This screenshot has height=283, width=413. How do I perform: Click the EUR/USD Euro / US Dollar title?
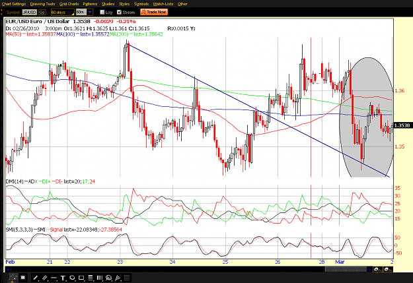pyautogui.click(x=37, y=22)
